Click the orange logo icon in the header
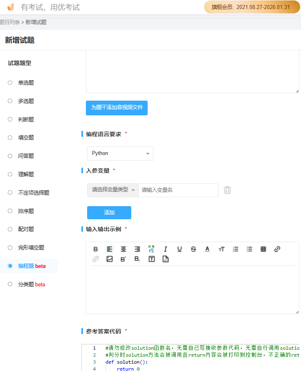Image resolution: width=301 pixels, height=371 pixels. (11, 7)
